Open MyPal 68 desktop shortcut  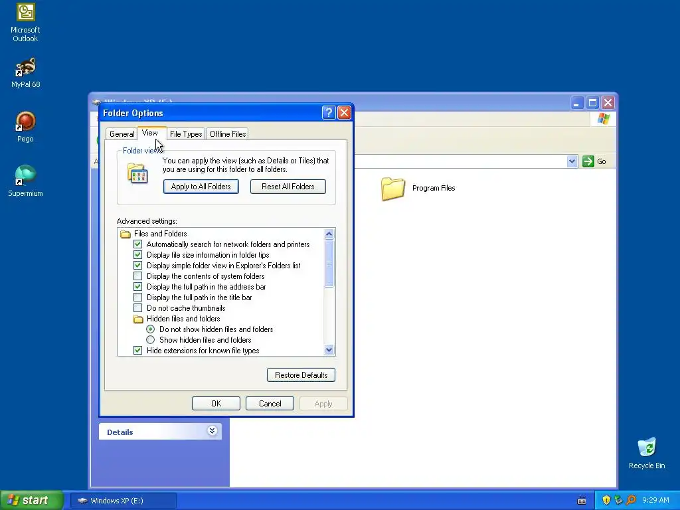[x=25, y=72]
